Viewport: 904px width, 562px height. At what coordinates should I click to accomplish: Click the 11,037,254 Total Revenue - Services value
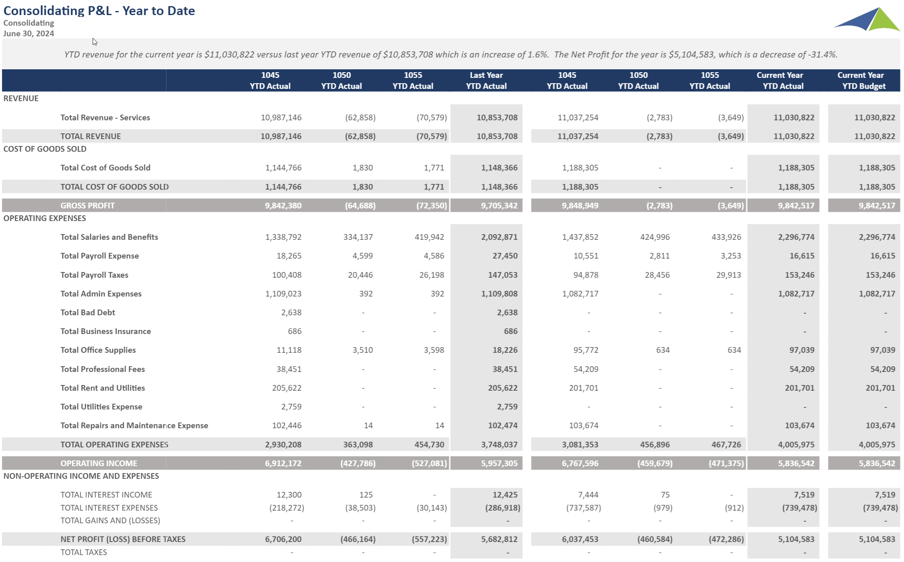(578, 117)
